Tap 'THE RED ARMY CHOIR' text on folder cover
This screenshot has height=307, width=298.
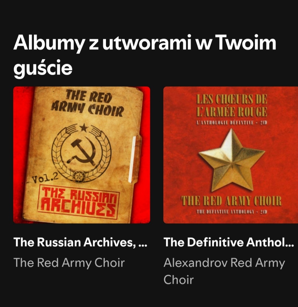87,103
